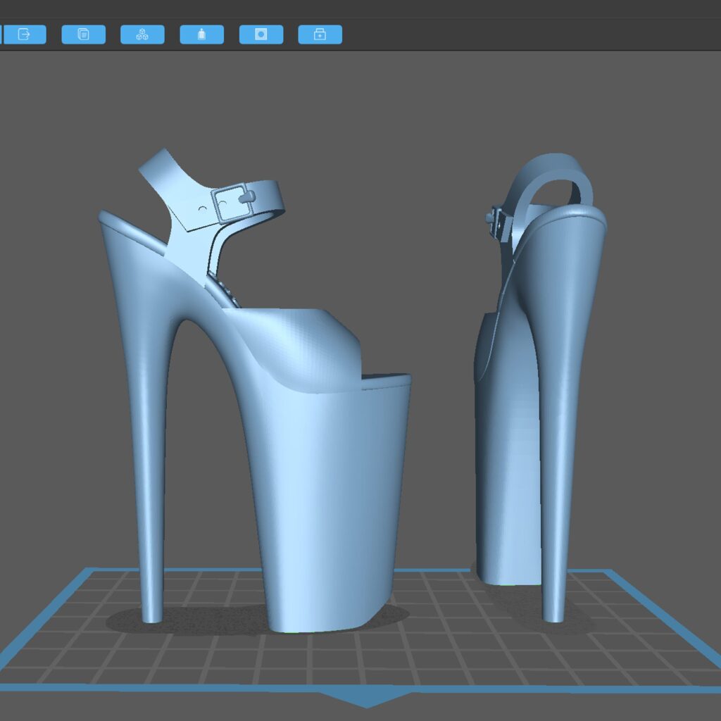721x721 pixels.
Task: Open the hollow tool bottle icon
Action: coord(202,35)
